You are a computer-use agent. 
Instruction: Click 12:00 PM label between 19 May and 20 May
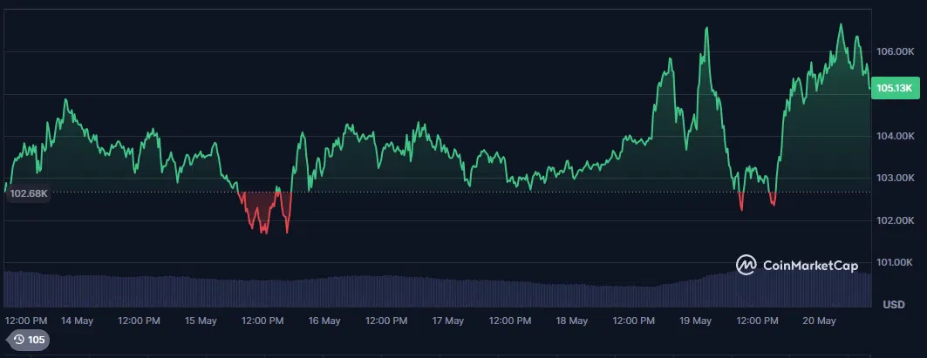pyautogui.click(x=757, y=321)
